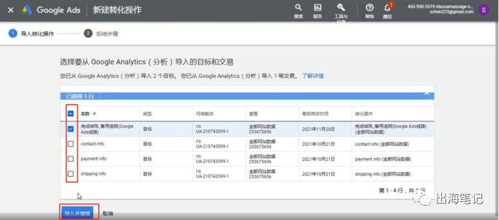Screen dimensions: 499x220
Task: Click 'contact info (全部网站数据)' cell
Action: click(382, 144)
